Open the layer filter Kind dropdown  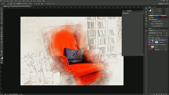[152, 31]
